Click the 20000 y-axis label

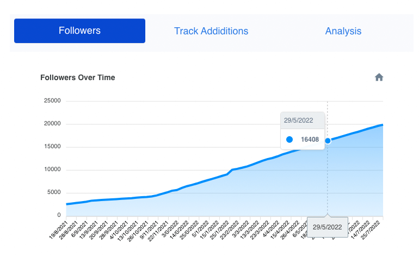[x=52, y=124]
